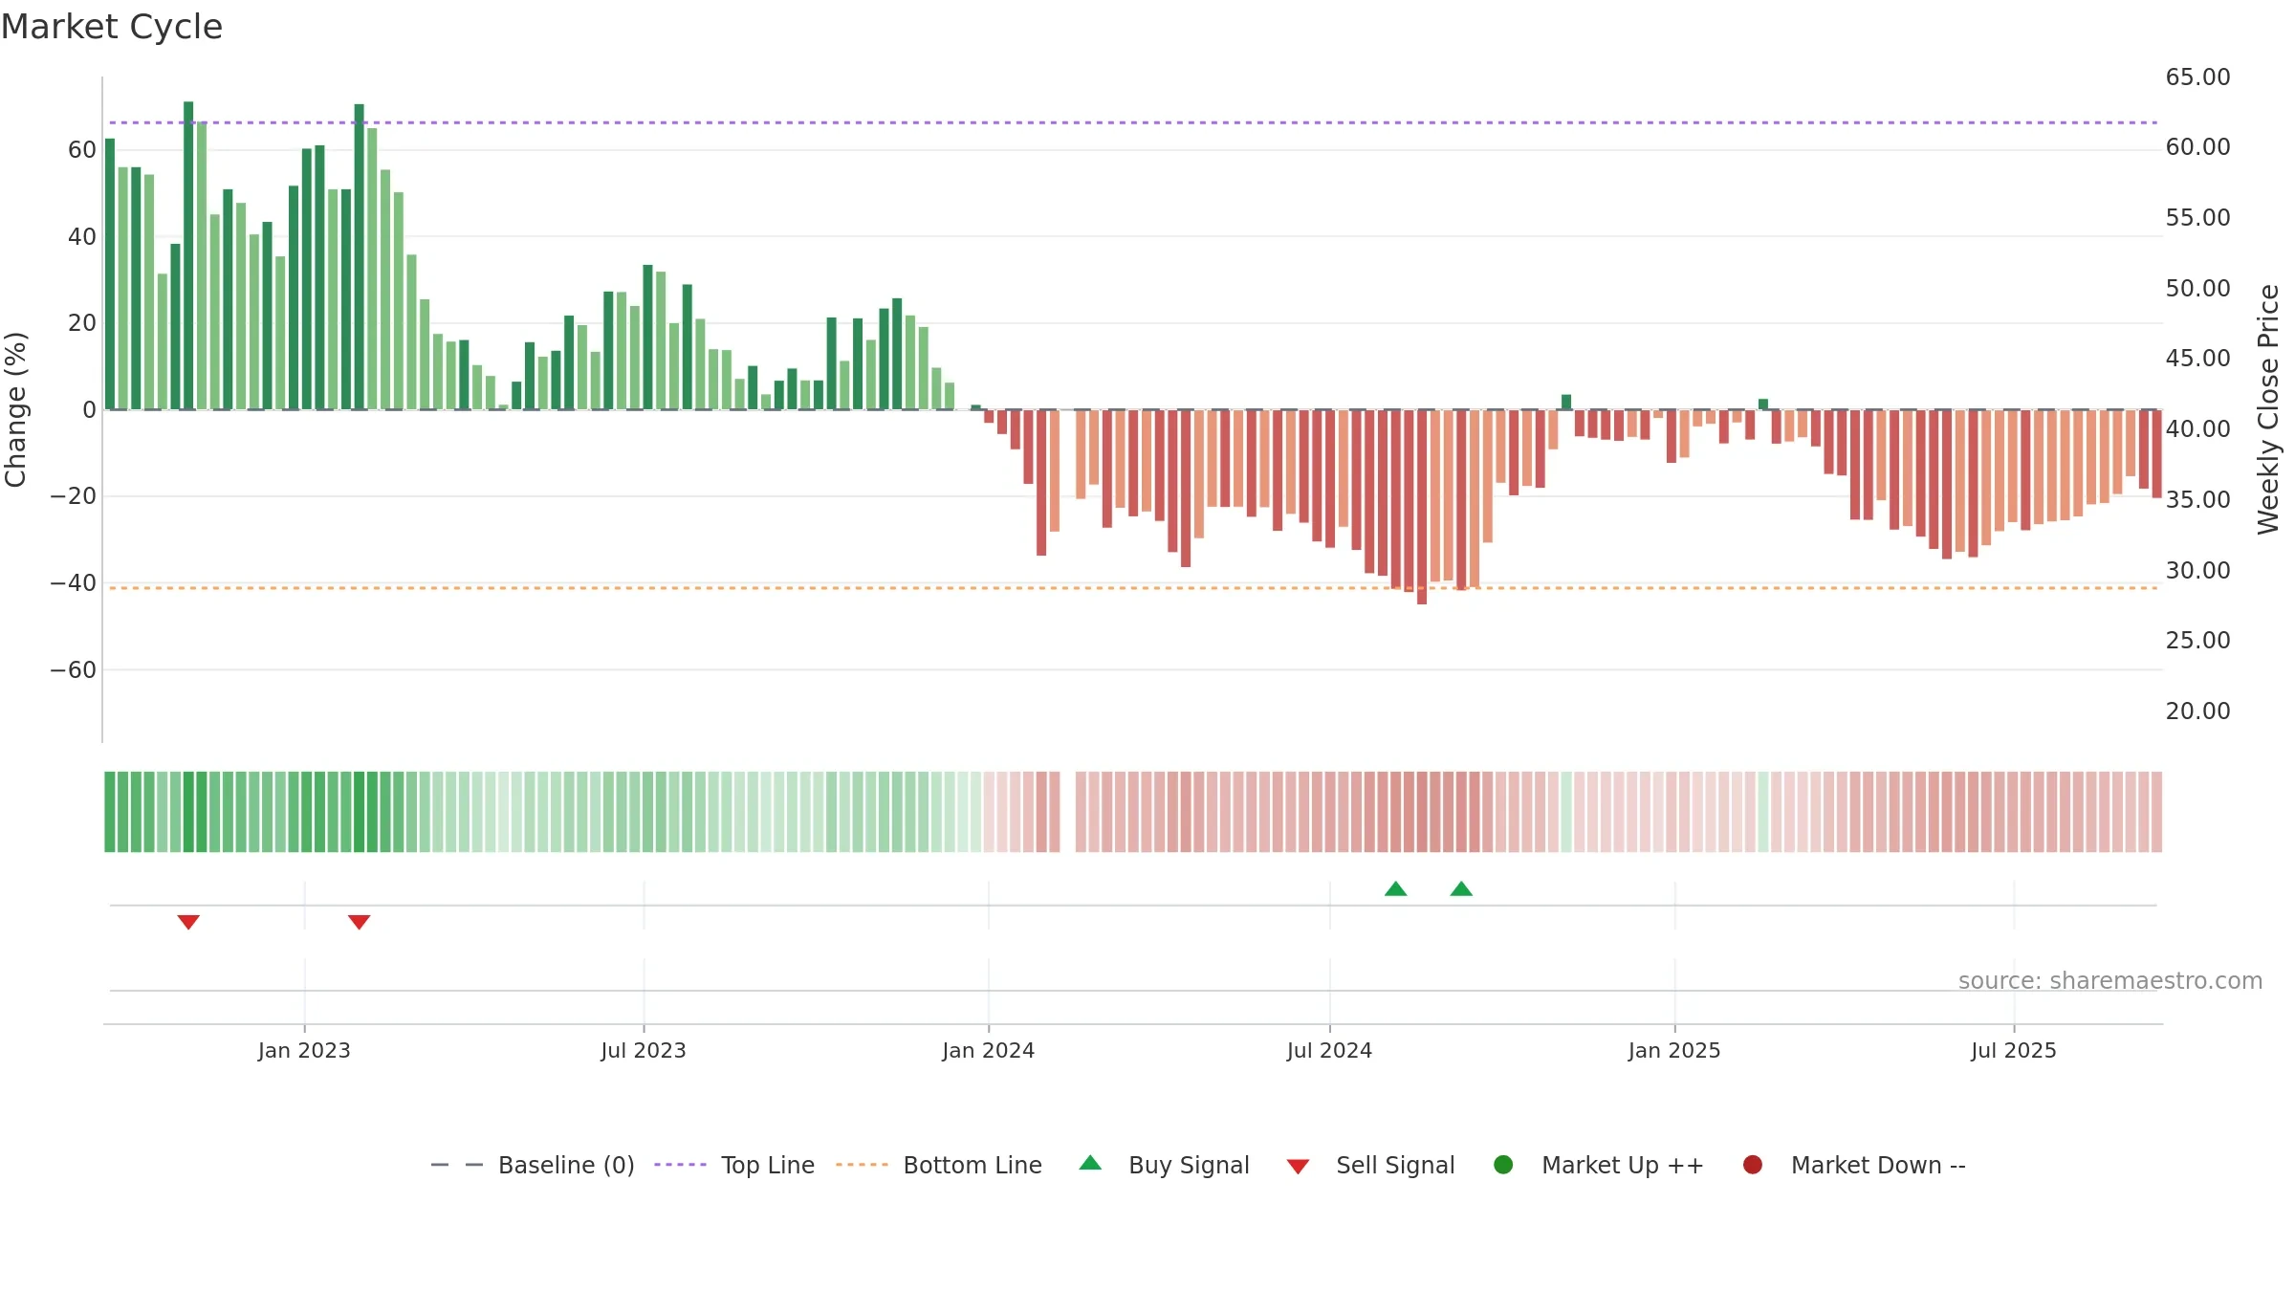Toggle the Sell Signal legend label
2295x1291 pixels.
click(x=1395, y=1165)
